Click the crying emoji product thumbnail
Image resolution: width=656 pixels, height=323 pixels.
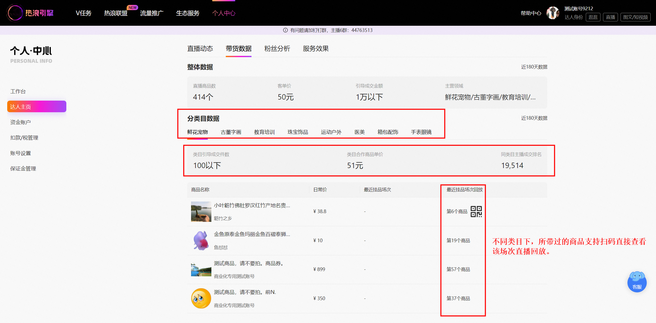[201, 298]
